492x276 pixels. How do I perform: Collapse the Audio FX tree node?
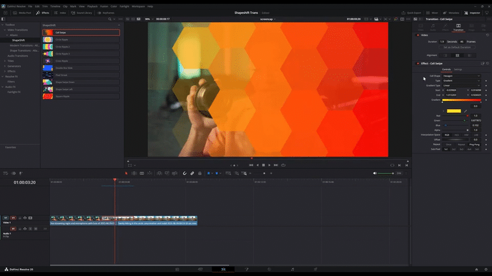tap(3, 86)
